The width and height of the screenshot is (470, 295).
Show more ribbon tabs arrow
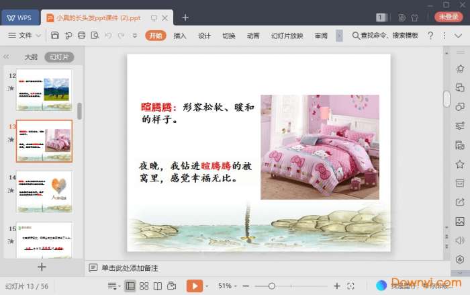click(x=339, y=36)
